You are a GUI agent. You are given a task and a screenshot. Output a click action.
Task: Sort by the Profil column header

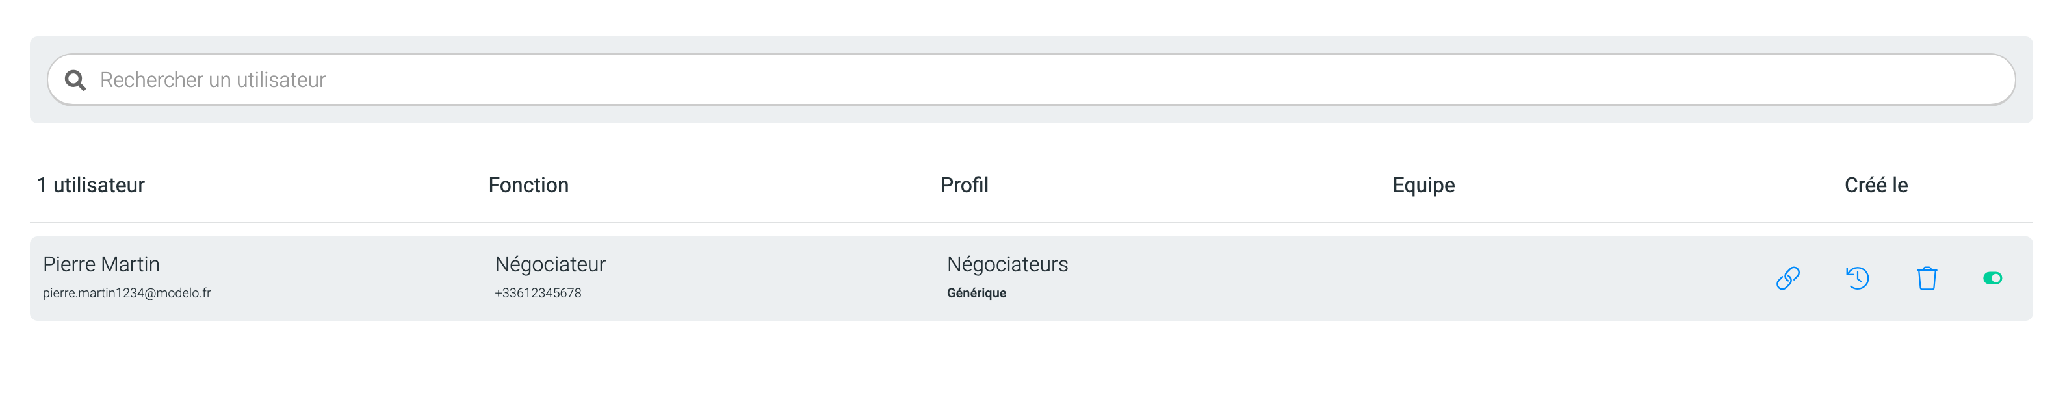click(x=964, y=185)
